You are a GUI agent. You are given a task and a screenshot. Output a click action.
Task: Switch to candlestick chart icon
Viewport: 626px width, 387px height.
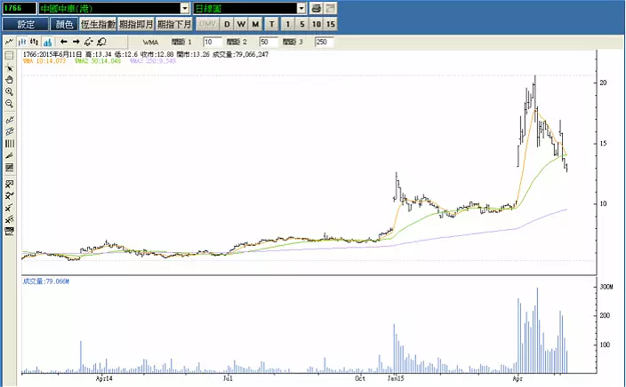[35, 41]
